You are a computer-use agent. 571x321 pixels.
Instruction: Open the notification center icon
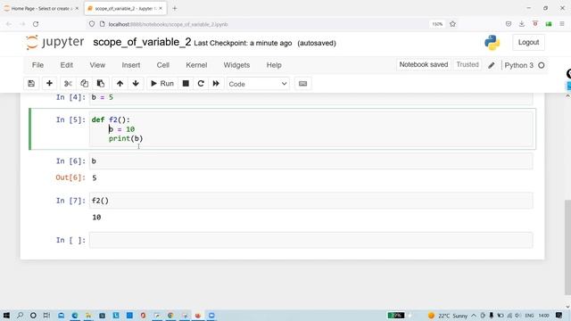click(x=559, y=316)
